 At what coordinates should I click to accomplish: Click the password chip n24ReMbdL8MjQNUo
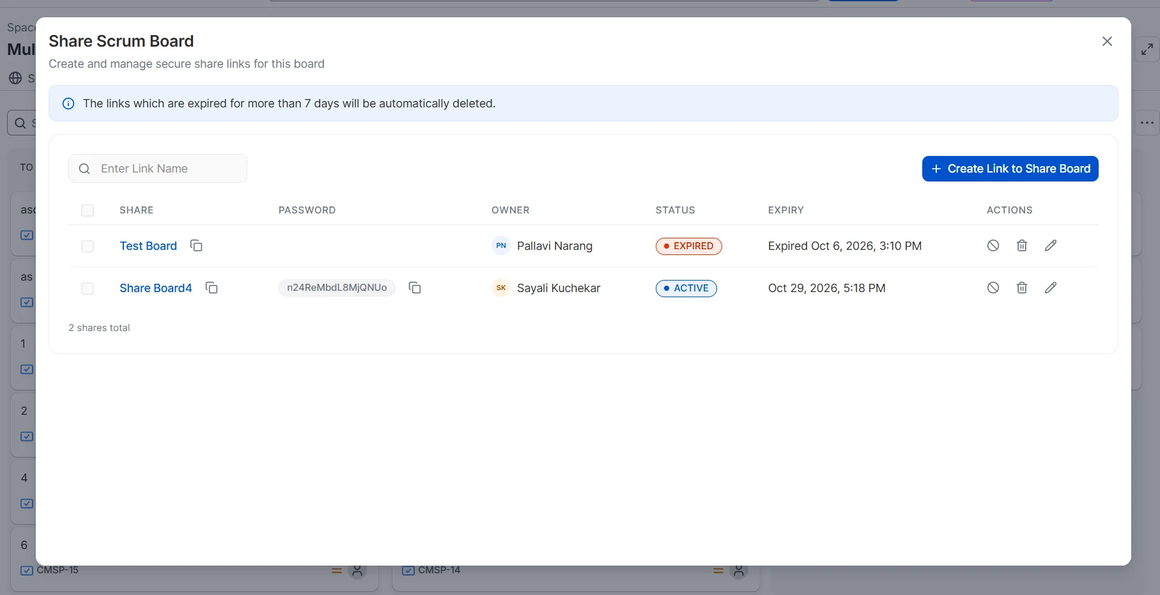337,288
